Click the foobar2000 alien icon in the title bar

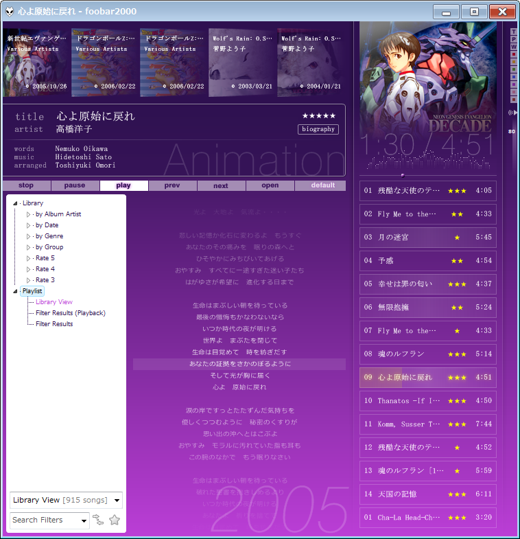click(10, 12)
